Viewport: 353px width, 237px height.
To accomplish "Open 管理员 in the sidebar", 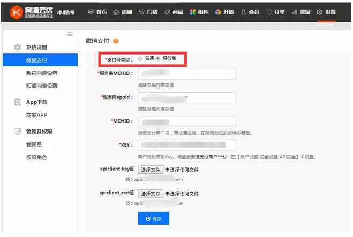I will [34, 144].
